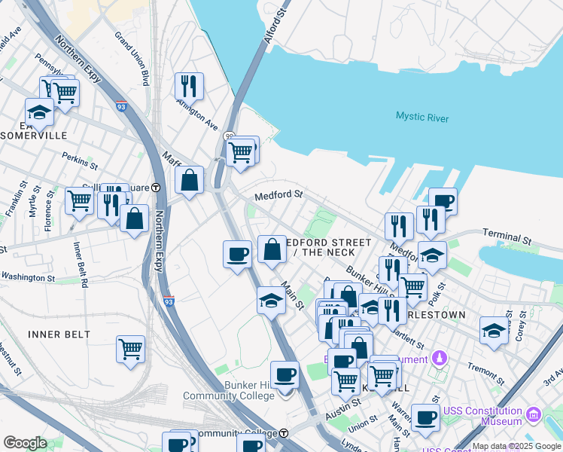
Task: Open the Google logo link
Action: coord(25,443)
